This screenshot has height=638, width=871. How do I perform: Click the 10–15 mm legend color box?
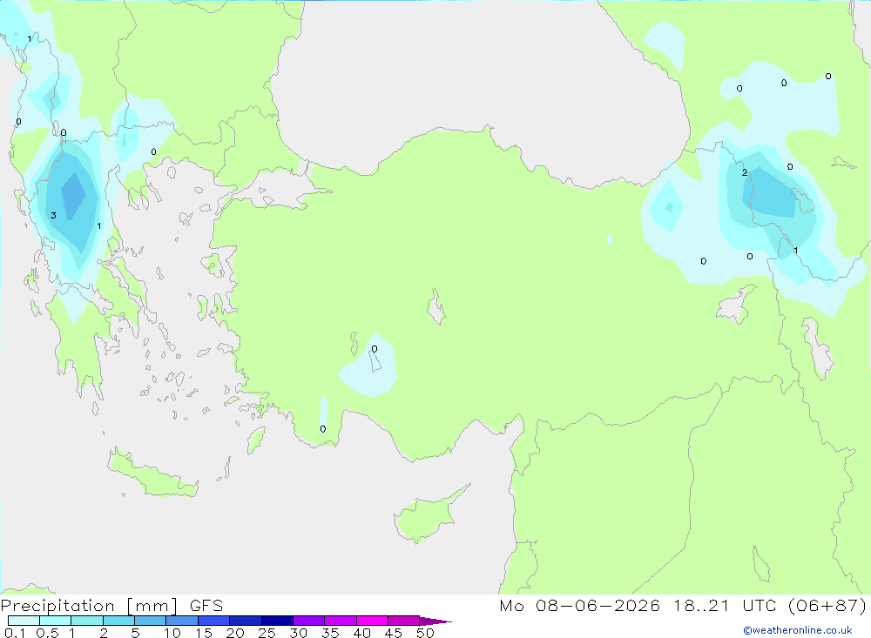(x=182, y=621)
